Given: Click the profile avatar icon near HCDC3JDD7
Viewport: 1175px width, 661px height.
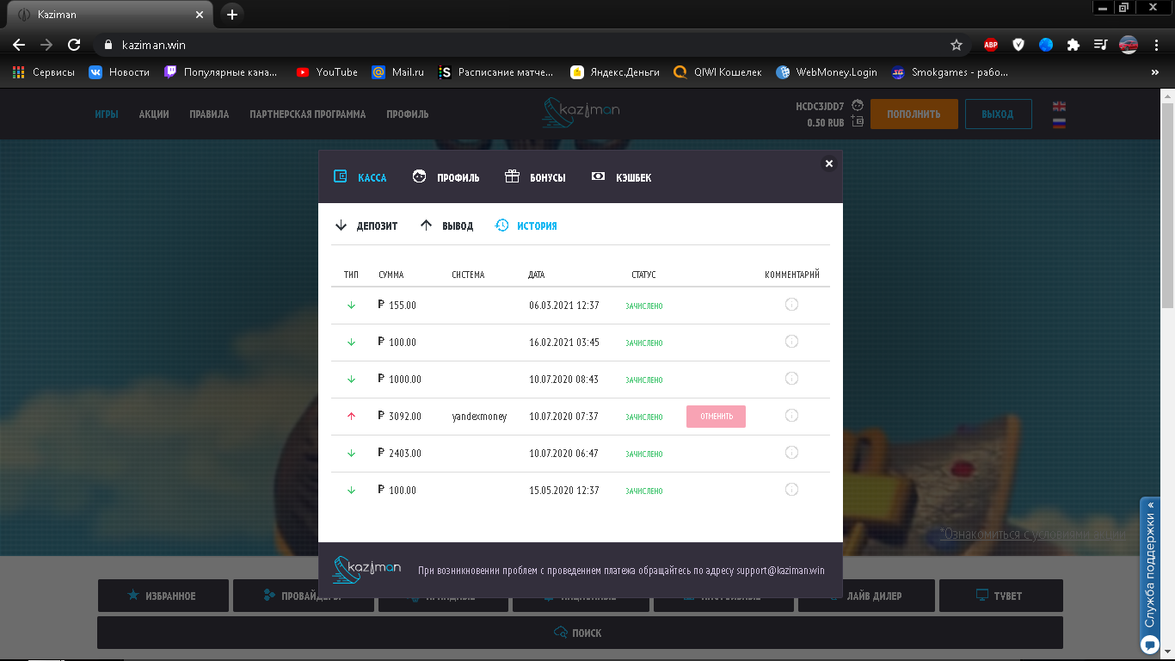Looking at the screenshot, I should [x=858, y=106].
